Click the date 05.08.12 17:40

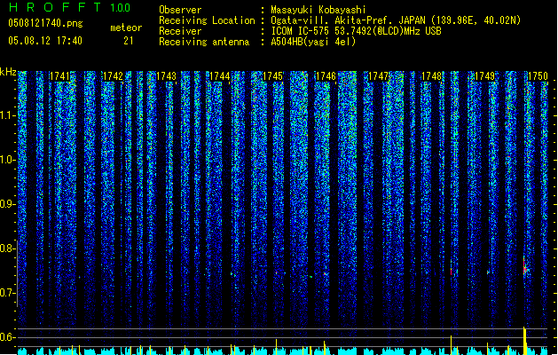[45, 40]
